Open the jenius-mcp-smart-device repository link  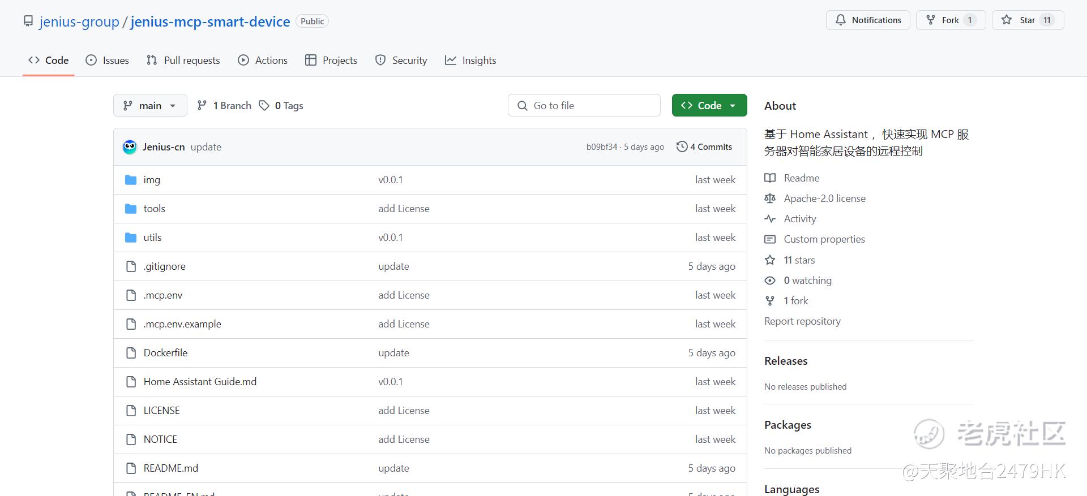tap(210, 21)
